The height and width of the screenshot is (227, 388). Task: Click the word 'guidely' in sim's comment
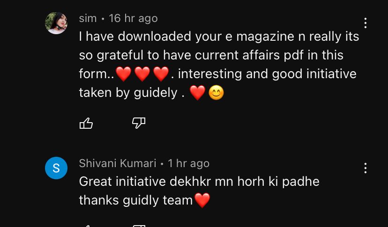click(x=156, y=93)
